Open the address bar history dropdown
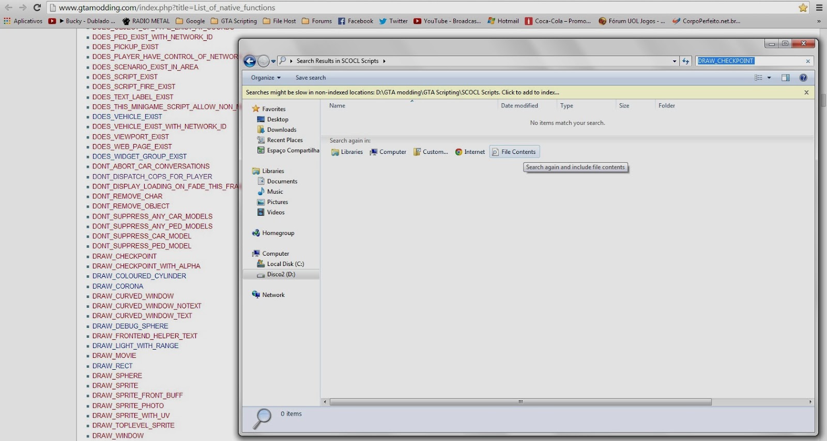The image size is (827, 441). 675,61
